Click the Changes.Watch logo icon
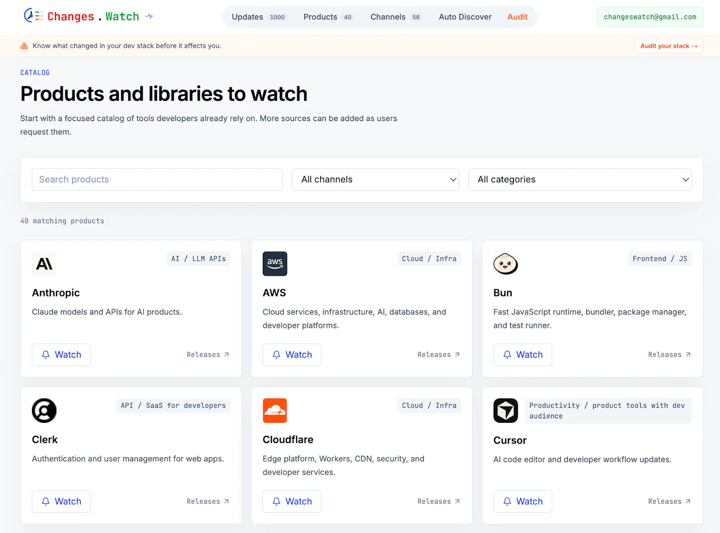The image size is (720, 533). (34, 16)
